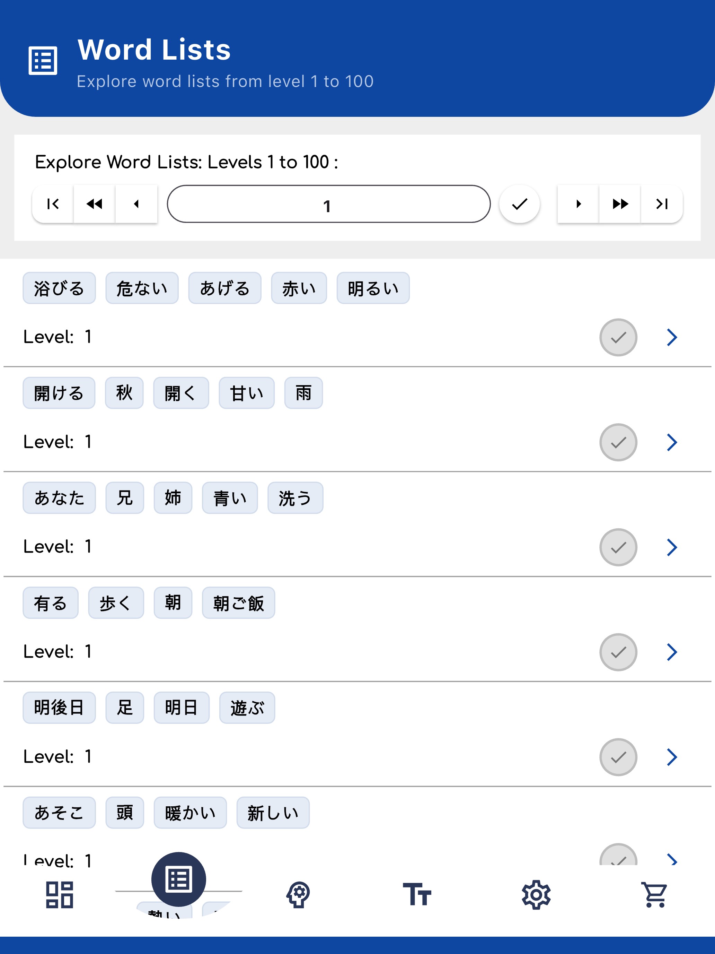This screenshot has height=954, width=715.
Task: Expand the 有る word list row chevron
Action: tap(671, 652)
